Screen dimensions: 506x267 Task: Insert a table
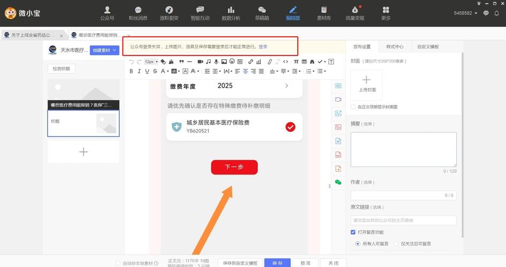(304, 62)
